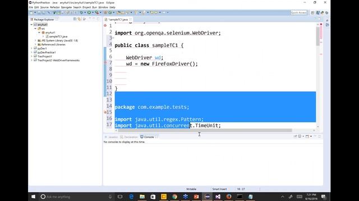The width and height of the screenshot is (359, 201).
Task: Maximize the Console view
Action: [x=319, y=136]
